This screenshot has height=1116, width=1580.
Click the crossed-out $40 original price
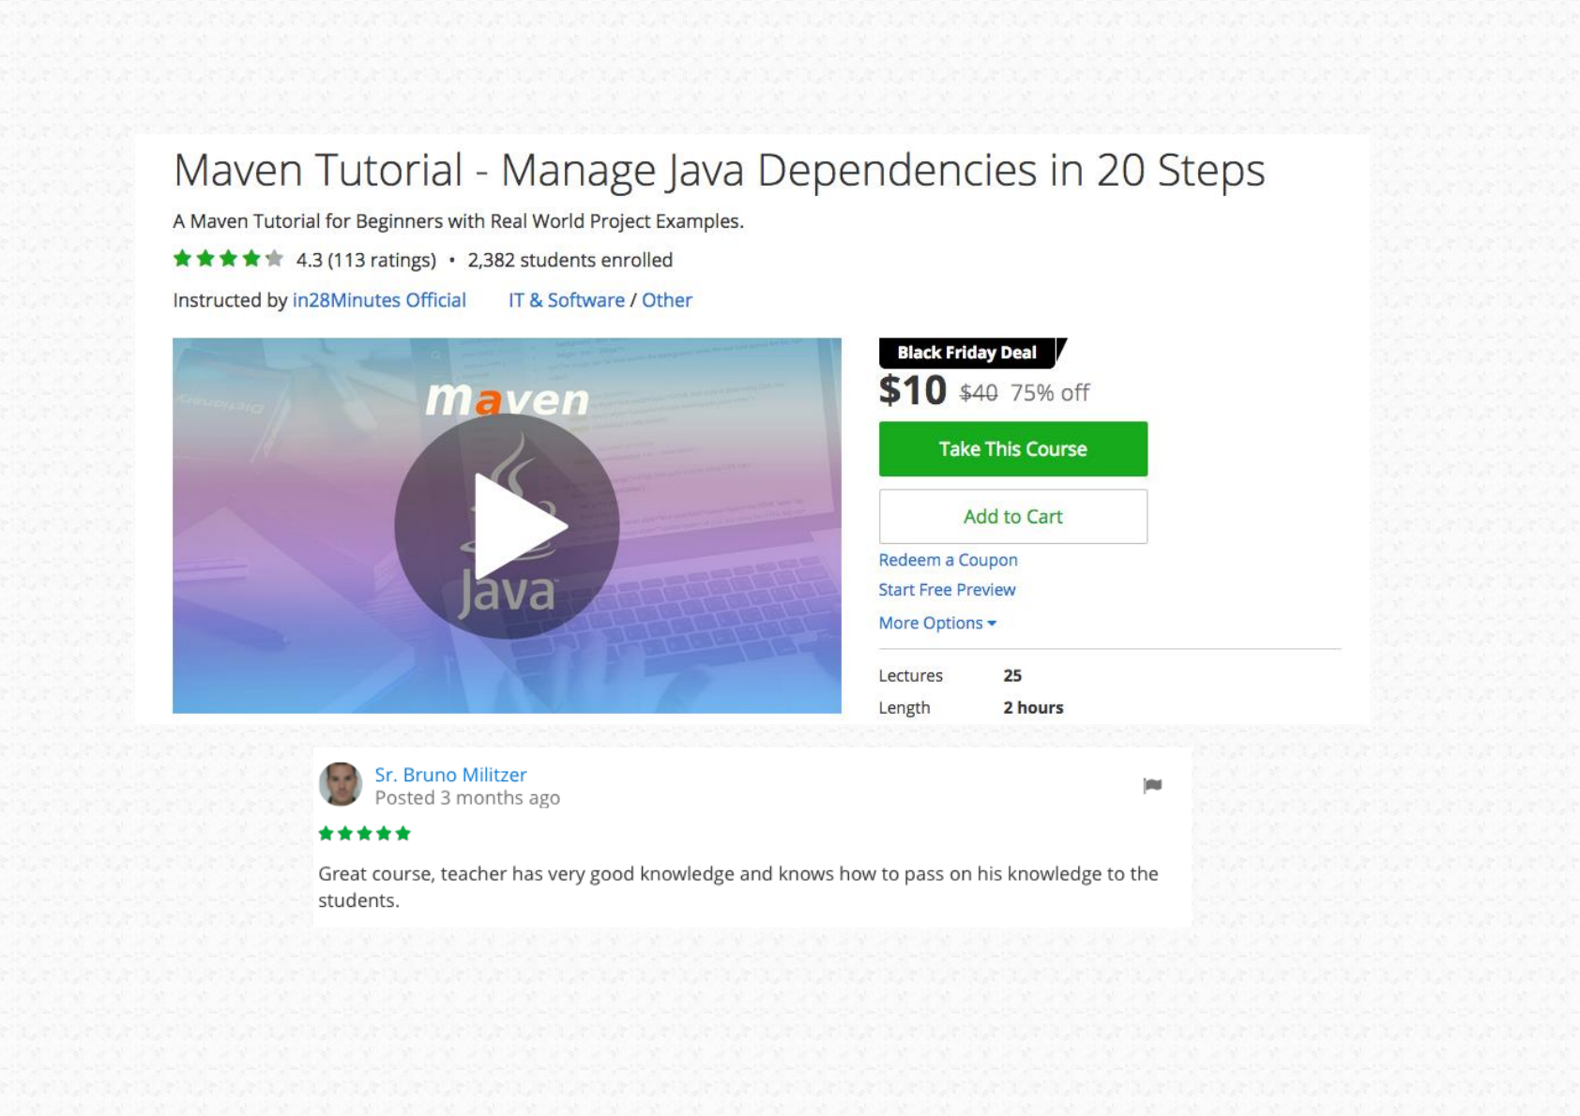(979, 393)
